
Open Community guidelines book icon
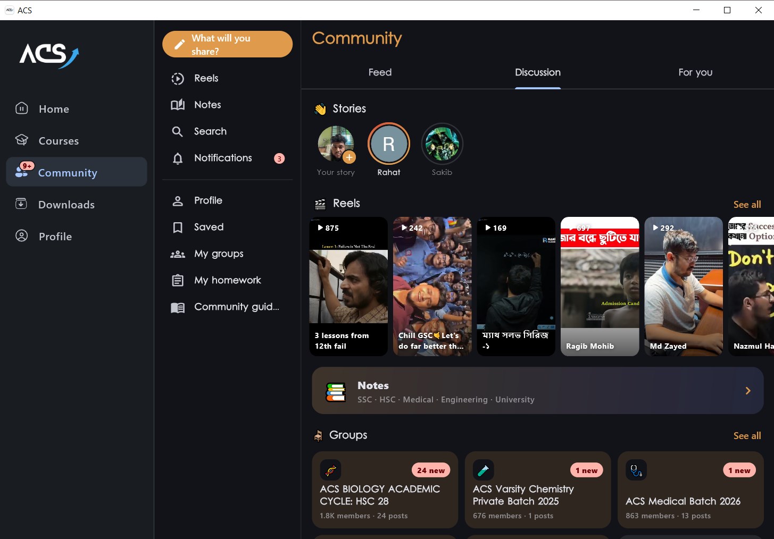coord(178,307)
